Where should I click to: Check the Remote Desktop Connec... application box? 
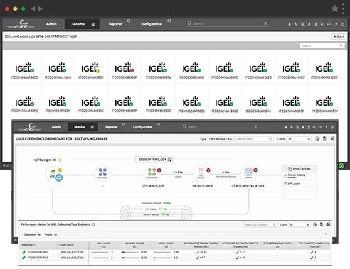(x=285, y=176)
